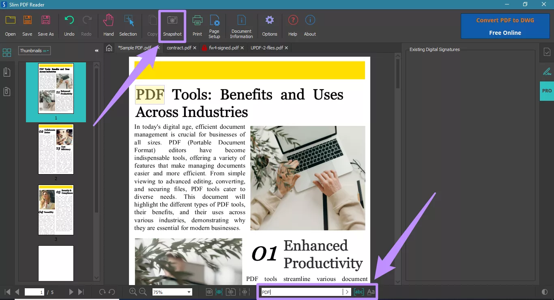This screenshot has height=300, width=554.
Task: Open Document Information
Action: click(241, 25)
